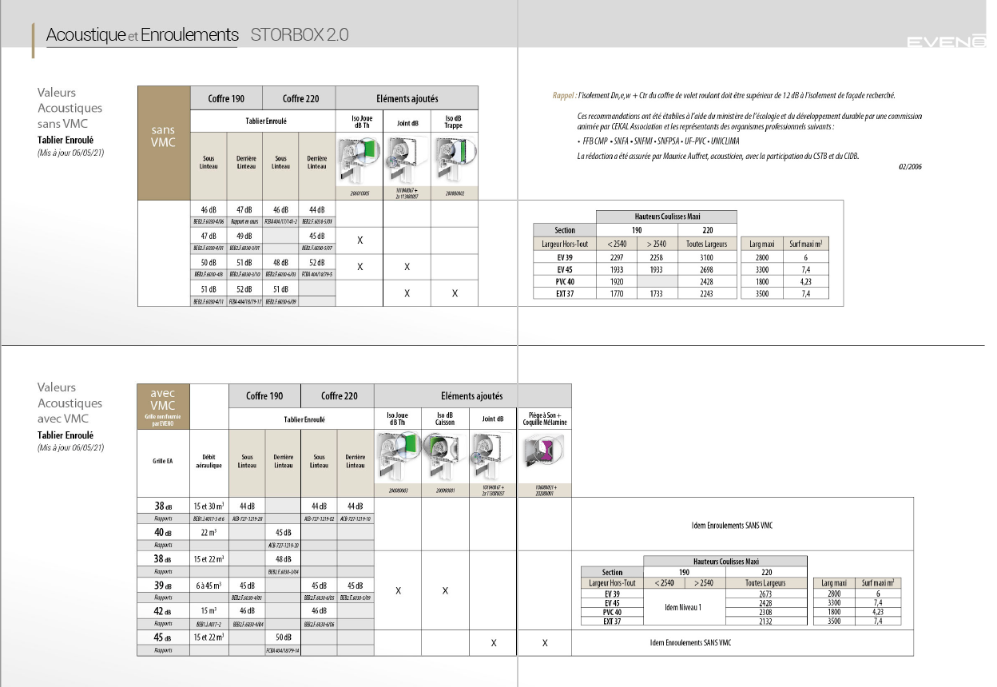Click the X mark under Iso dB Trappe column
The image size is (997, 687).
(455, 293)
